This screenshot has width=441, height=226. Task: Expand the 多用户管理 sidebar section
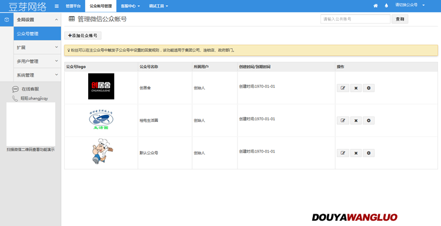37,61
